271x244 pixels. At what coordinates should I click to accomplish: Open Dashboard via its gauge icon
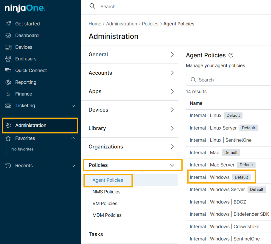pos(8,35)
